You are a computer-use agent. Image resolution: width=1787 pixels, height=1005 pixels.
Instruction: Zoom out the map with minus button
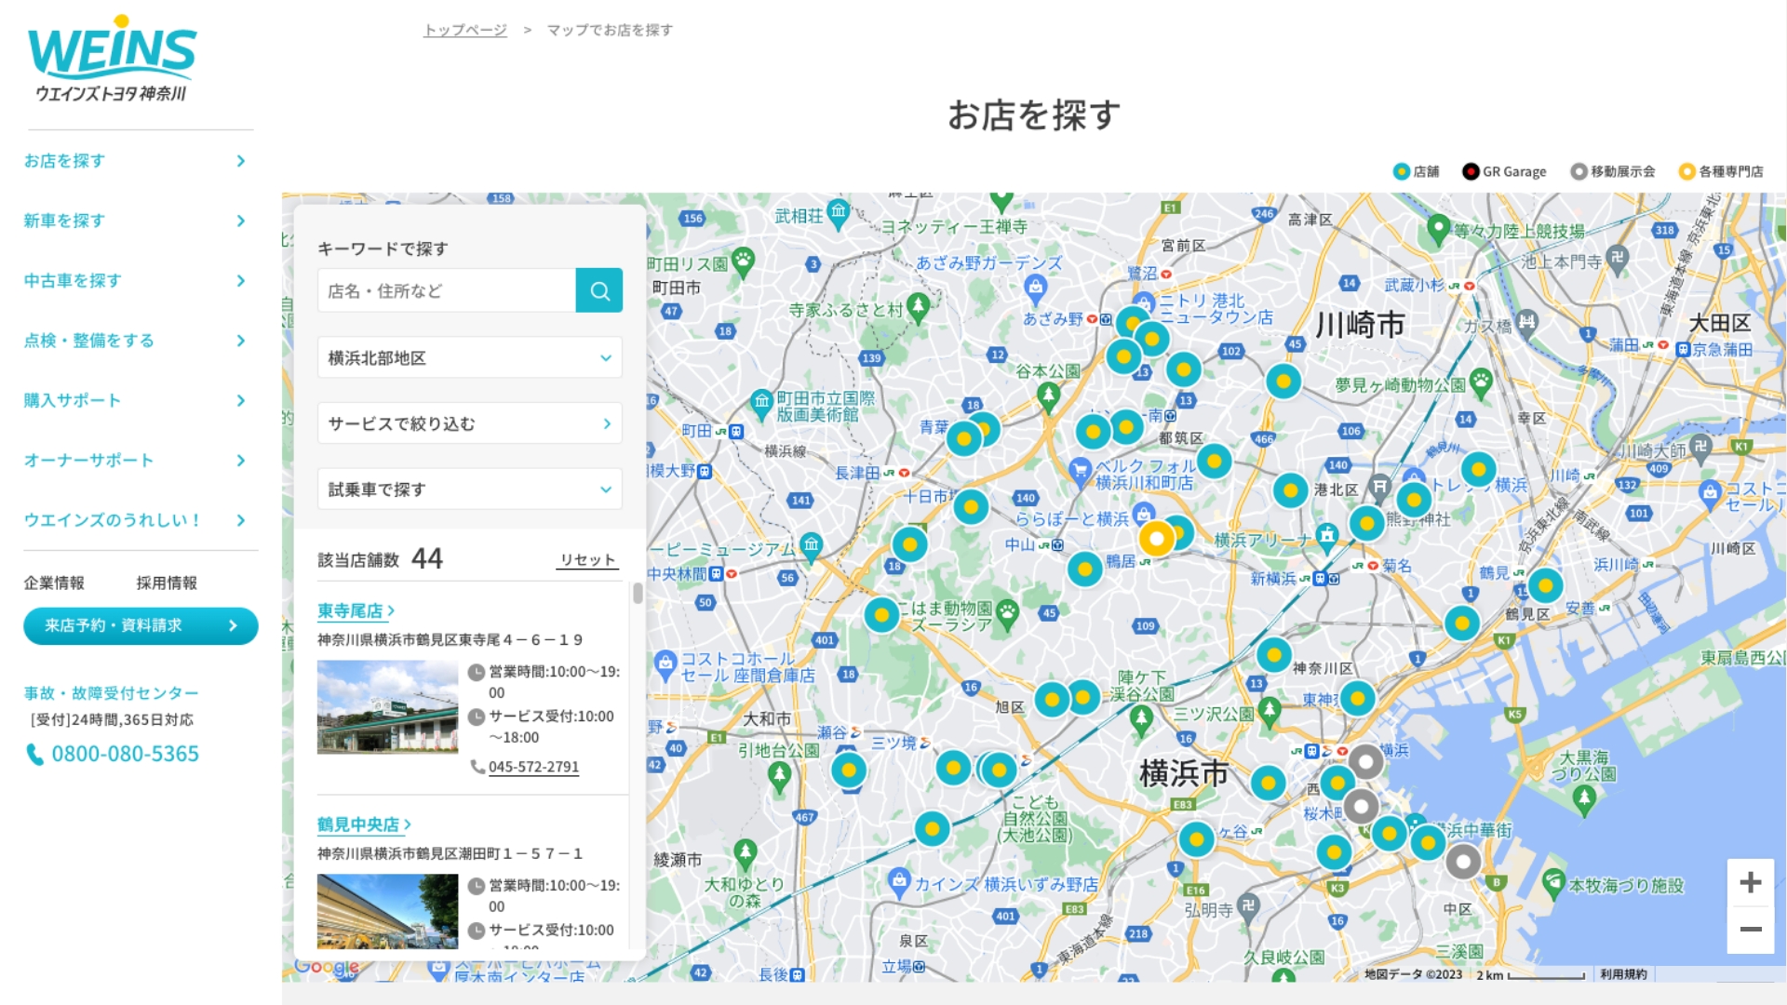1750,930
